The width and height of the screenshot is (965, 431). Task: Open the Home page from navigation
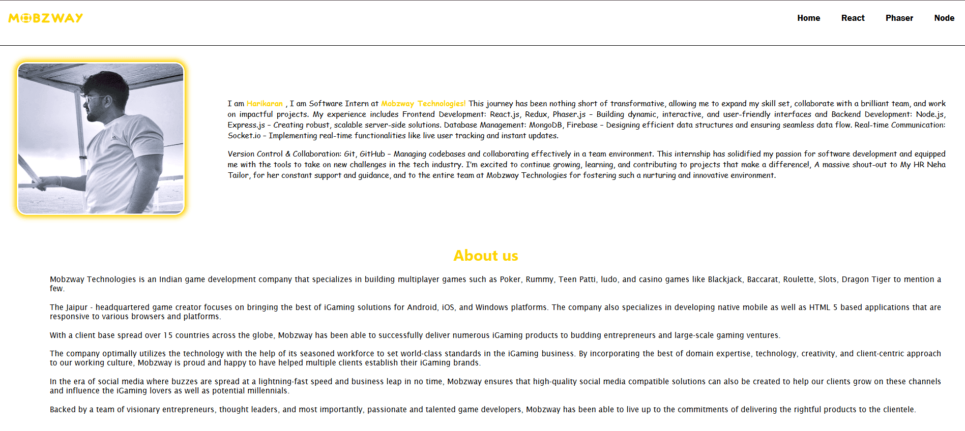click(x=808, y=18)
